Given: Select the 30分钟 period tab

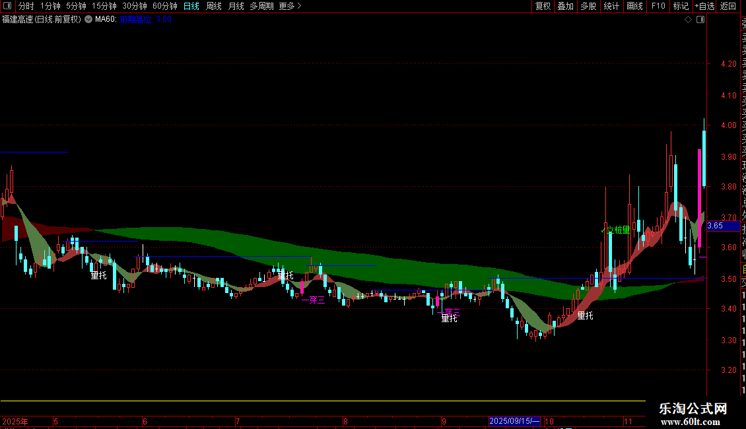Looking at the screenshot, I should 135,6.
